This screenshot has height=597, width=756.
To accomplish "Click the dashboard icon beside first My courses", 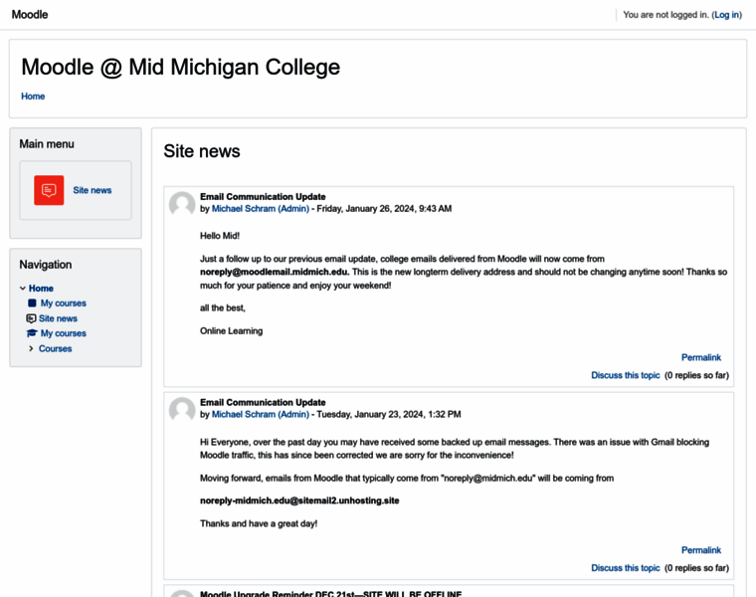I will pyautogui.click(x=32, y=302).
